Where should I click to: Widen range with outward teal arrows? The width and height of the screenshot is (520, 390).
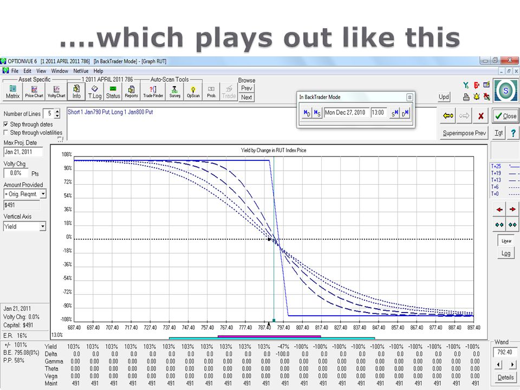coord(512,225)
